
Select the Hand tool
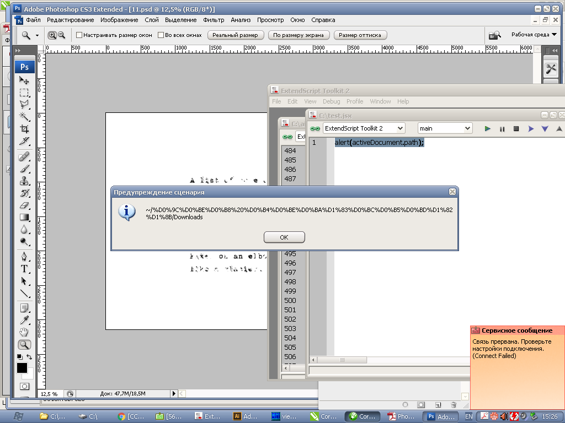click(24, 332)
